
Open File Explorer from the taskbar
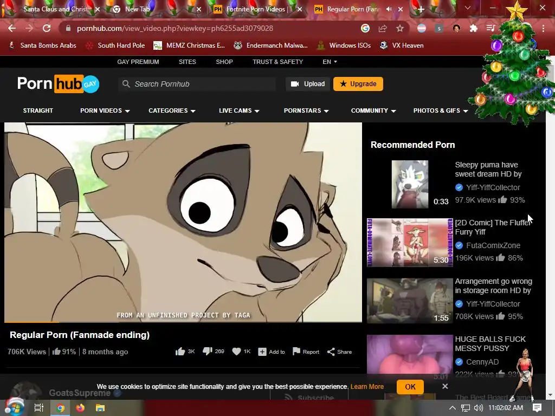[x=100, y=408]
